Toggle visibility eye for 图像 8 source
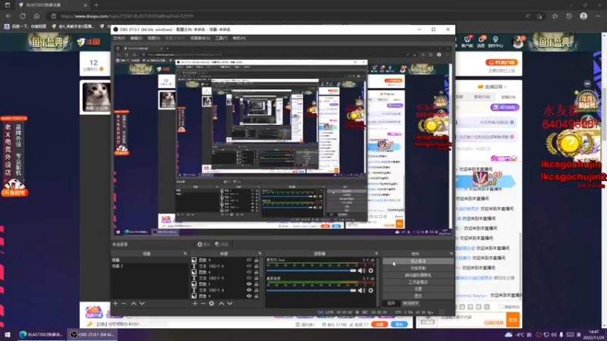This screenshot has width=607, height=341. (249, 296)
